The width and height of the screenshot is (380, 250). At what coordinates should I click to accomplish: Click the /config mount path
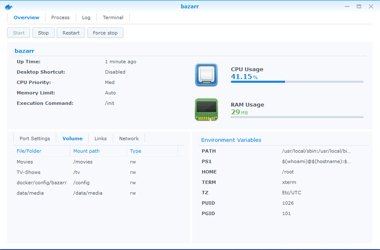pos(81,183)
